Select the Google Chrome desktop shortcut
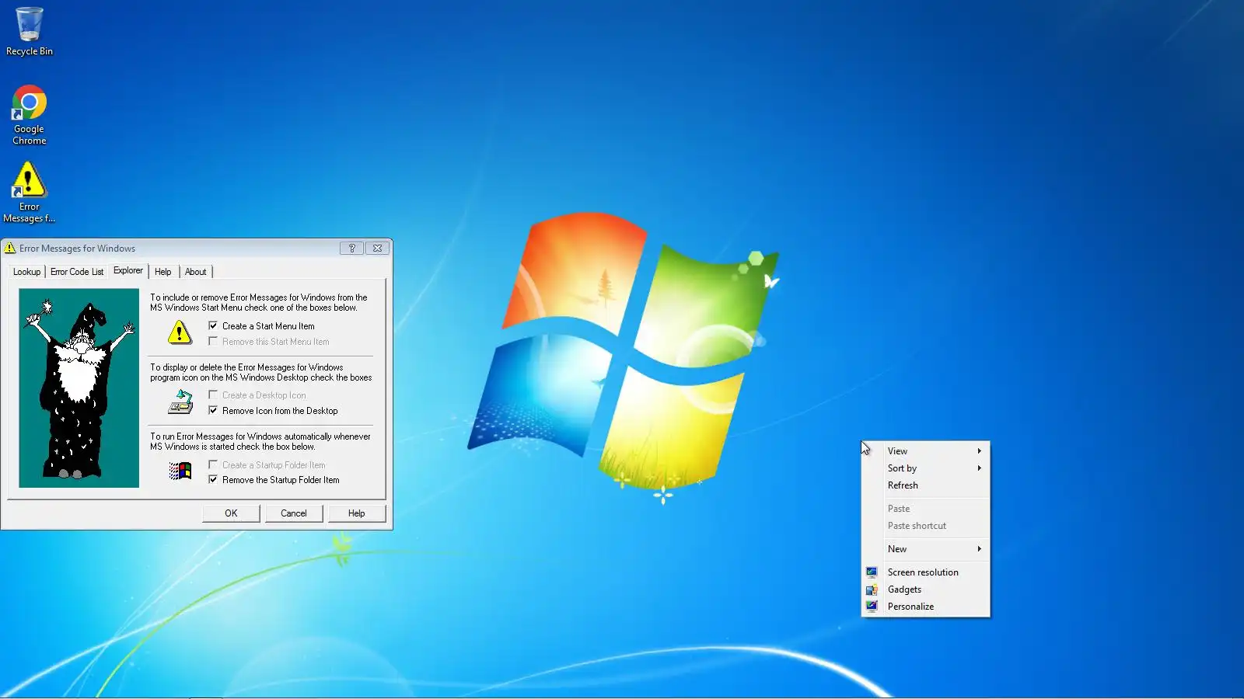The height and width of the screenshot is (699, 1244). pos(30,115)
